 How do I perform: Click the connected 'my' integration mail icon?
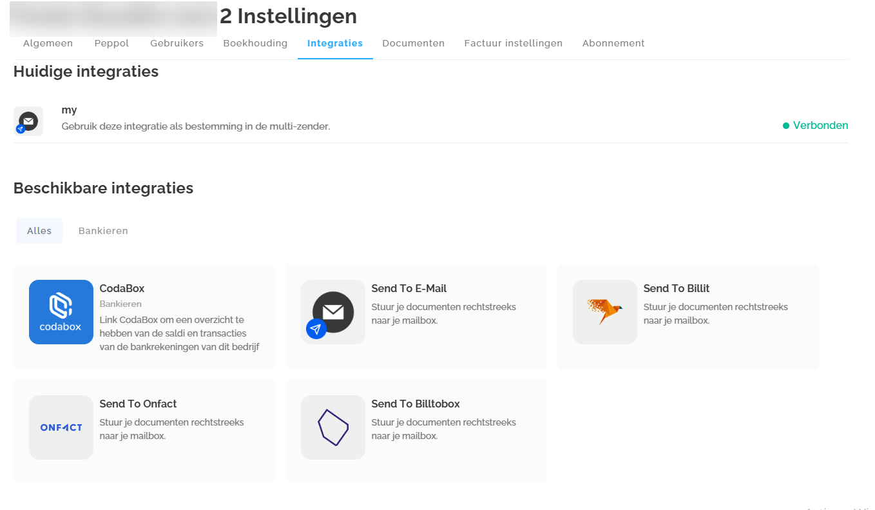(x=28, y=121)
